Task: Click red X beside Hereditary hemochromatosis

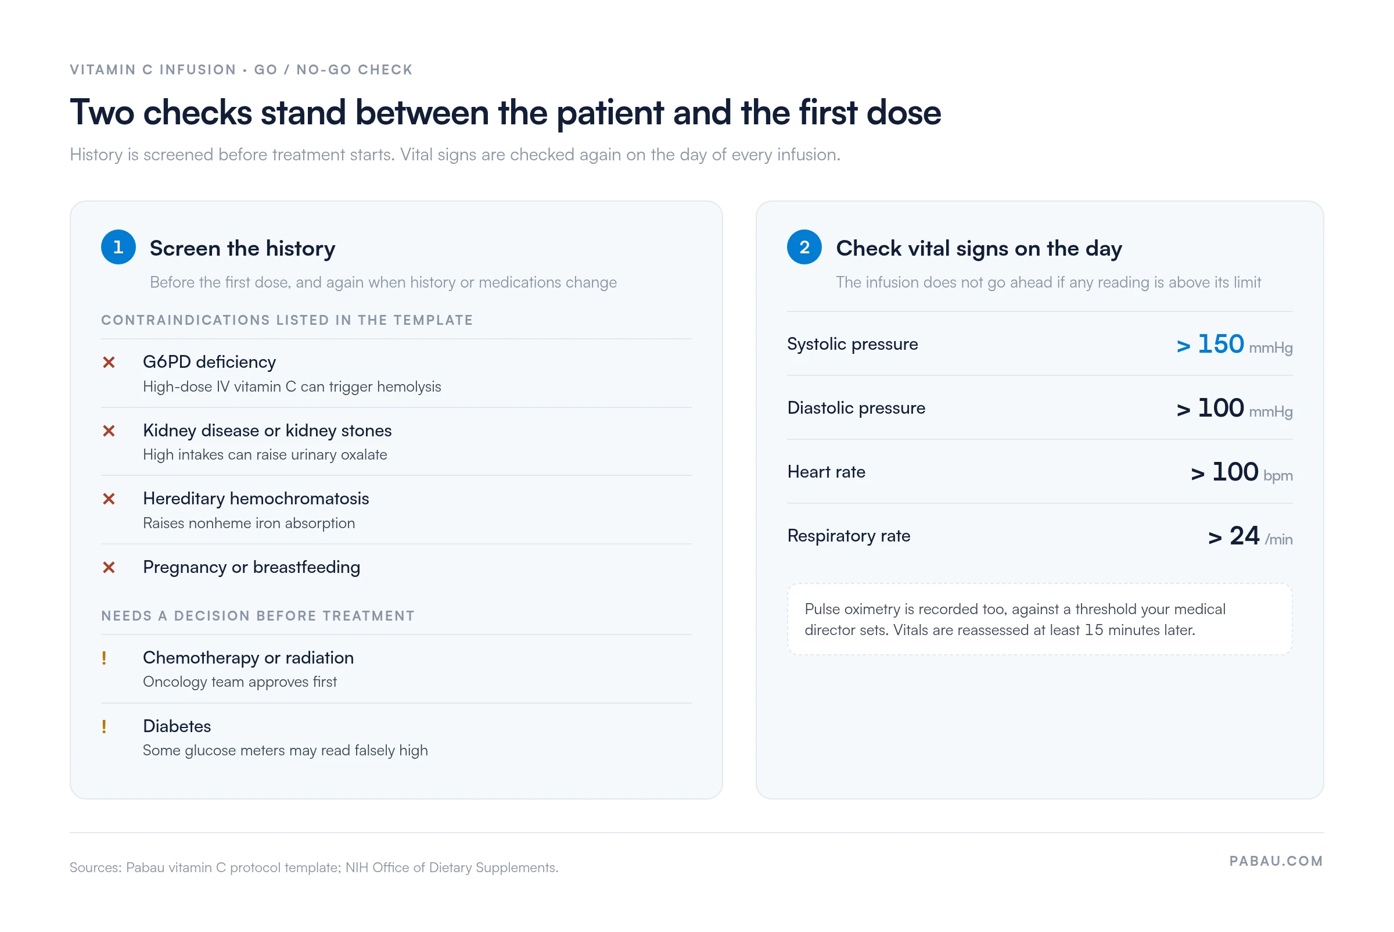Action: click(x=109, y=499)
